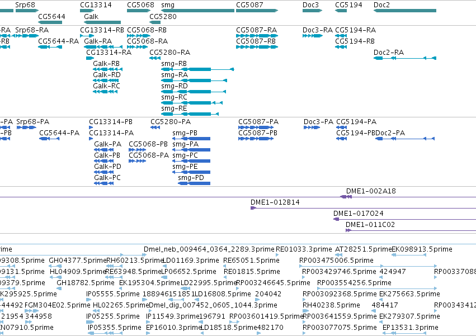Click the blue smg-PE coding glyph
The image size is (476, 336).
(191, 172)
